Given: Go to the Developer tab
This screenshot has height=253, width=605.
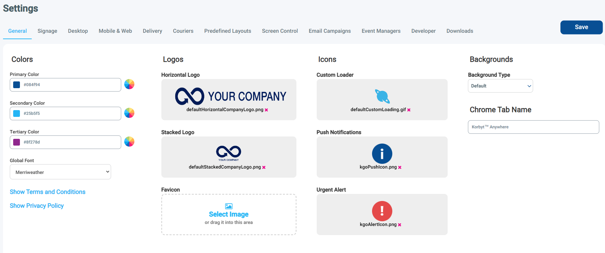Looking at the screenshot, I should click(423, 31).
